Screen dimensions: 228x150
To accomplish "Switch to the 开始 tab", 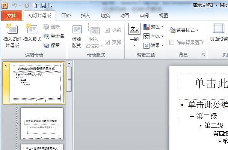I will coord(66,15).
